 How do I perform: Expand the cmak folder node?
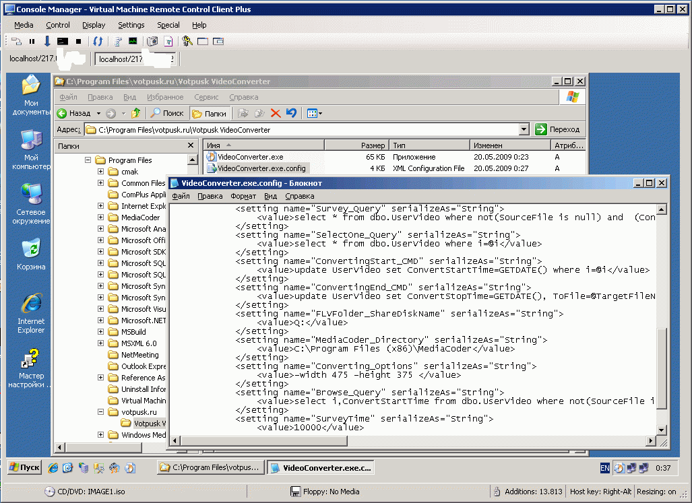(100, 172)
